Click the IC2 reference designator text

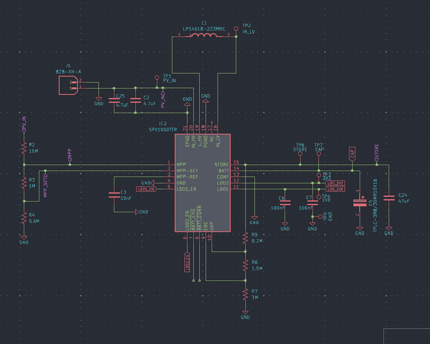point(163,123)
